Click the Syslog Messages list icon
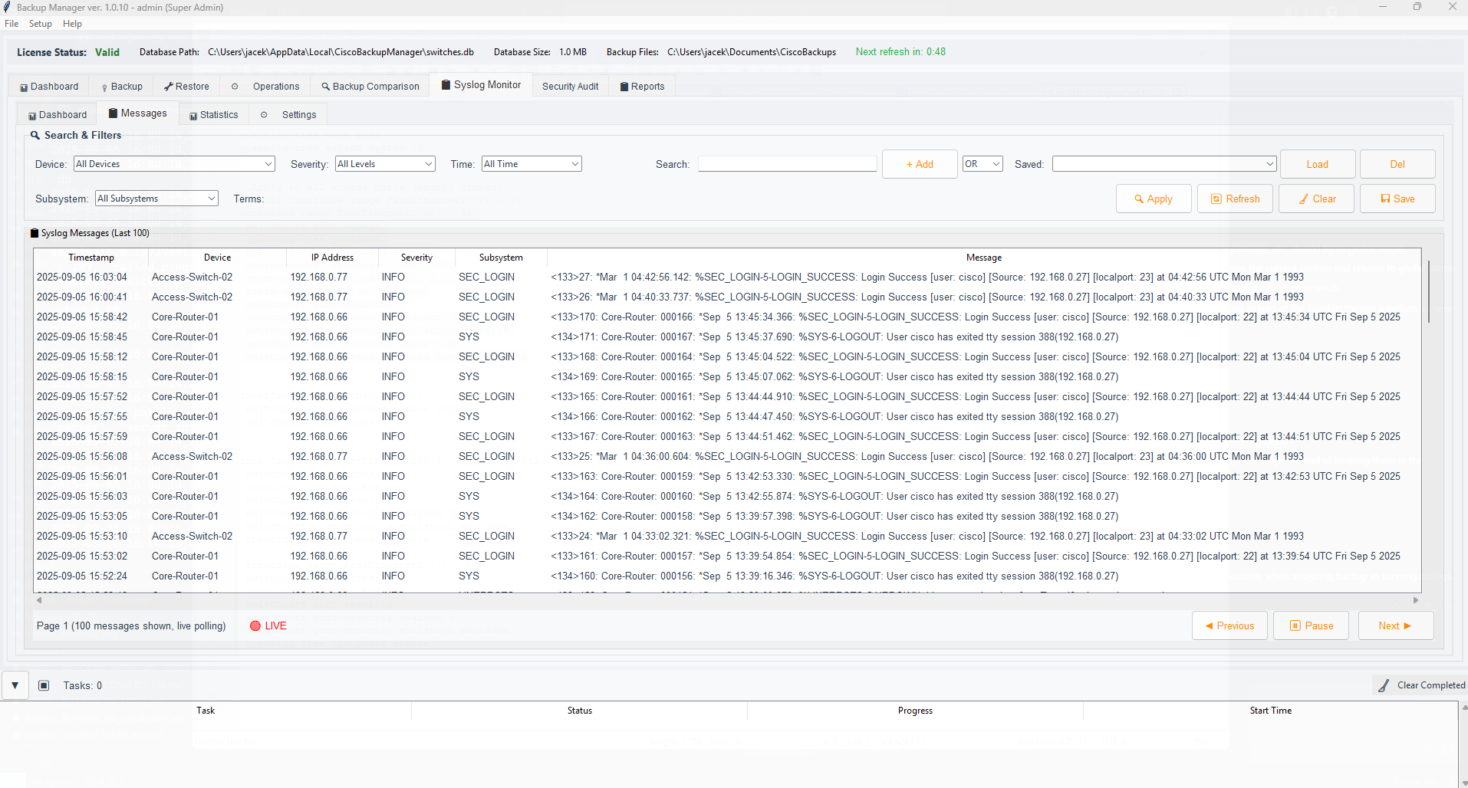 [x=35, y=233]
